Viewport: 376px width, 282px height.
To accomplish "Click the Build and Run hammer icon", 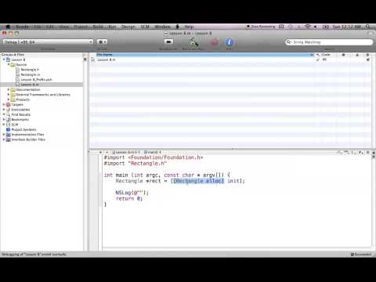I will tap(193, 42).
